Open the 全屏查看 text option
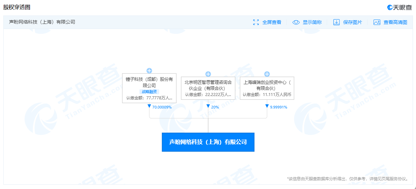This screenshot has height=189, width=416. [x=271, y=22]
